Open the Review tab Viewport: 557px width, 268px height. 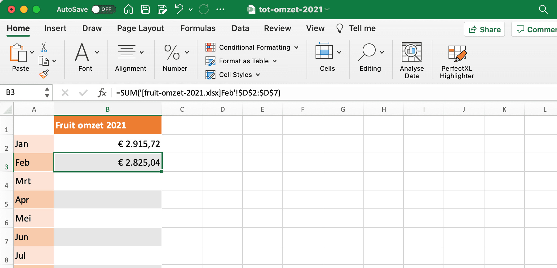277,28
